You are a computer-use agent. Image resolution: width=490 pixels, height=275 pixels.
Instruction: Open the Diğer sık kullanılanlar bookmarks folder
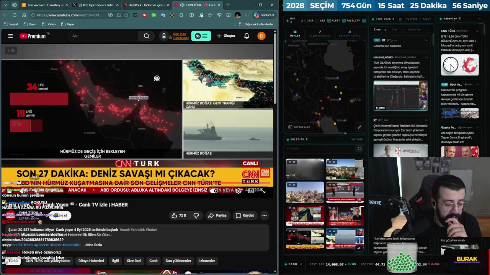(x=256, y=24)
